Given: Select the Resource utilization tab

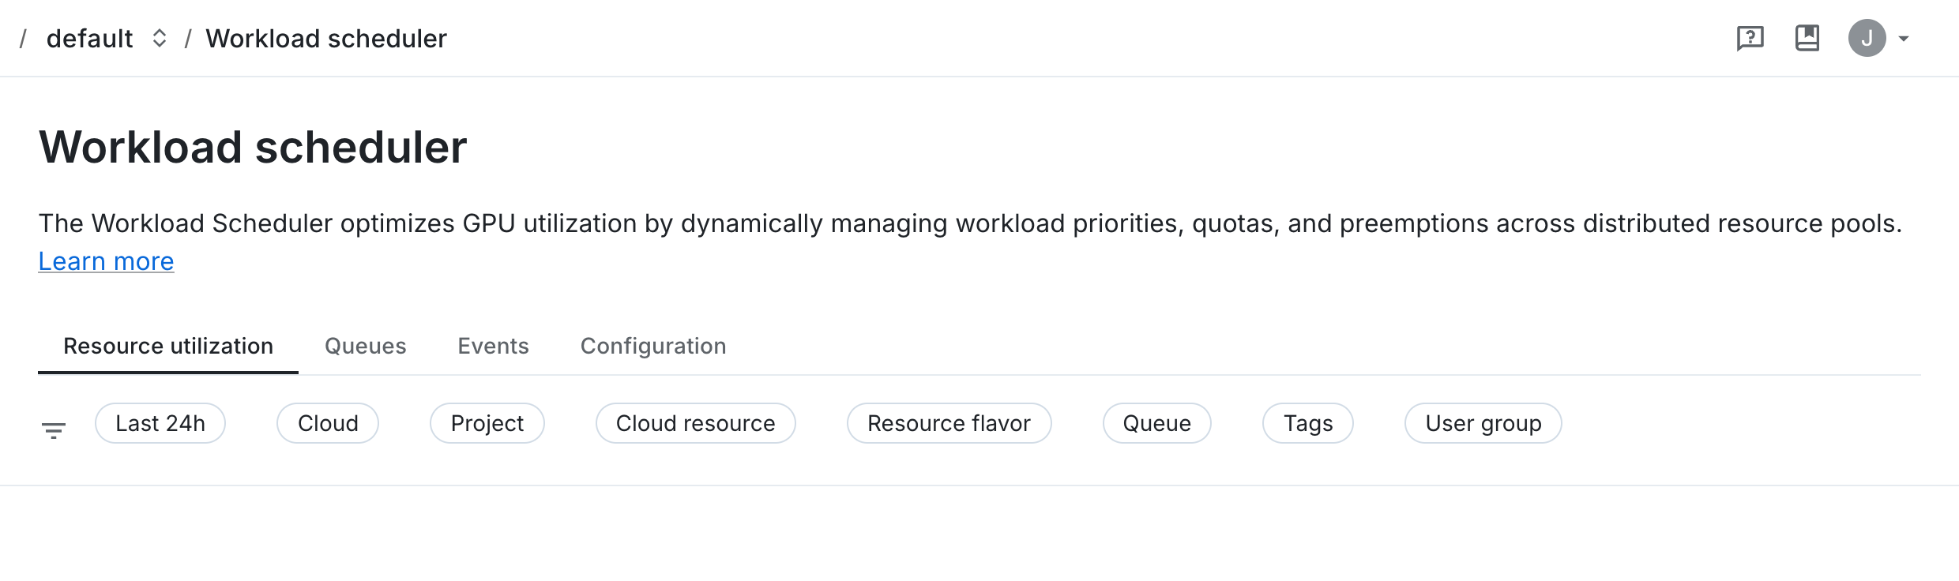Looking at the screenshot, I should click(168, 346).
